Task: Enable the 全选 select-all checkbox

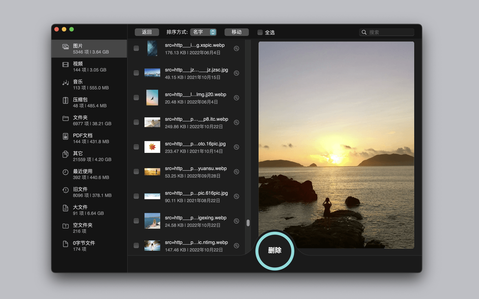Action: click(x=260, y=32)
